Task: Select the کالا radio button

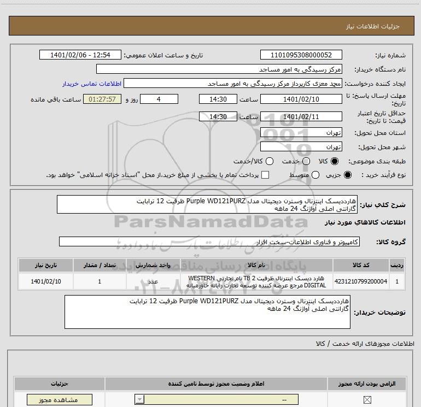Action: click(x=335, y=161)
